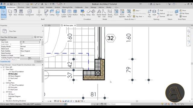Screen dimensions: 193x108
Task: Select the Door tool
Action: tap(15, 13)
